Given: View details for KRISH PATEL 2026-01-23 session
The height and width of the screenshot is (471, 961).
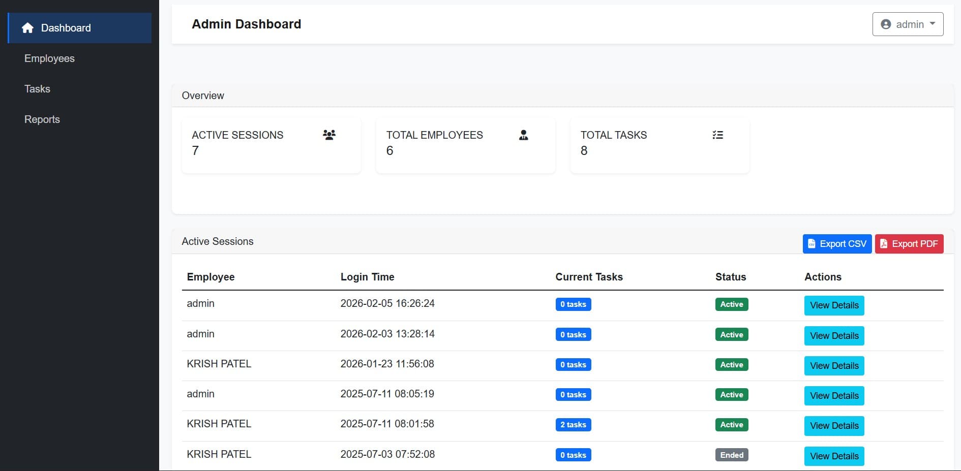Looking at the screenshot, I should click(x=834, y=366).
